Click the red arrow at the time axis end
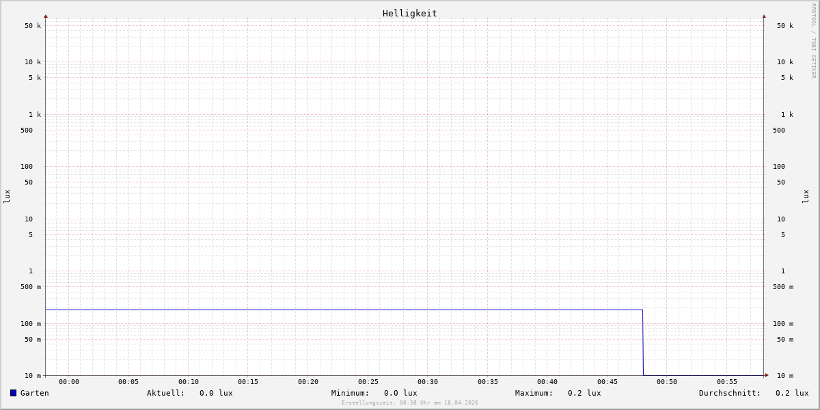The width and height of the screenshot is (820, 410). (x=767, y=375)
